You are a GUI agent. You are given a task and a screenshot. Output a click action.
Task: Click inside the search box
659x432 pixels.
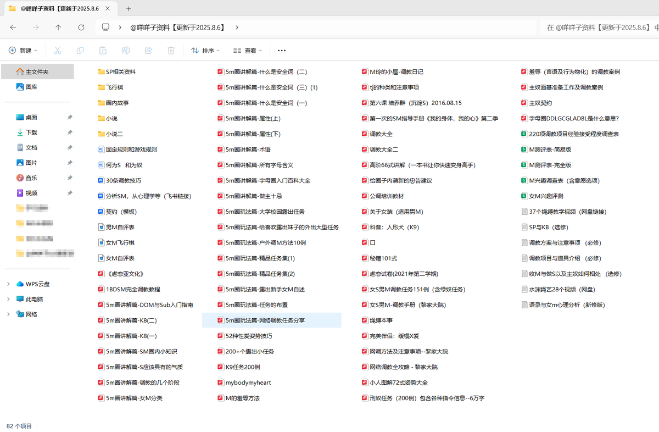tap(599, 27)
